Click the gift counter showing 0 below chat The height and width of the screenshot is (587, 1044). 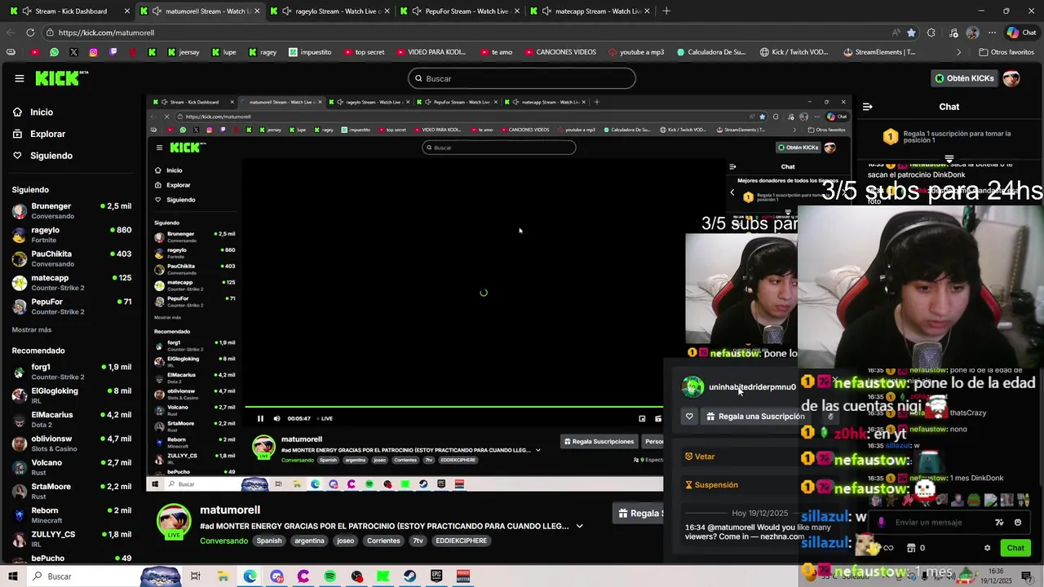pyautogui.click(x=916, y=548)
